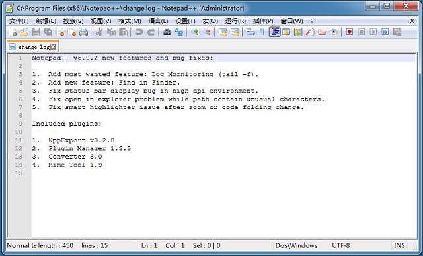Click the Stop recording macro icon
423x256 pixels.
[x=362, y=32]
